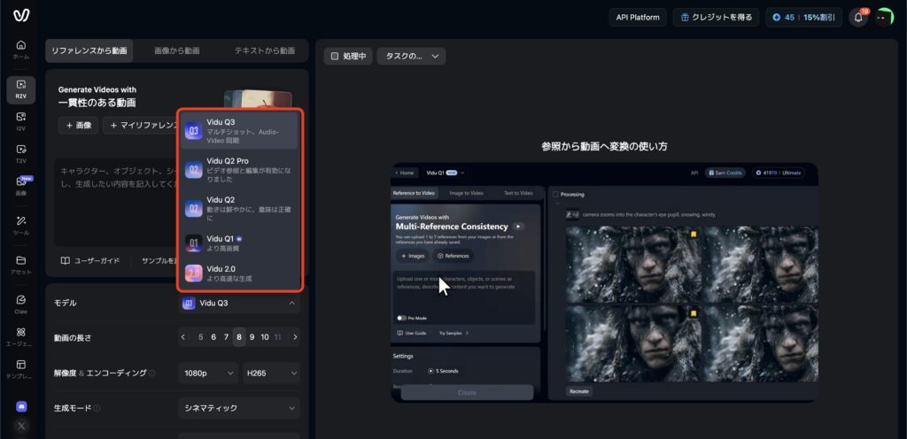Click the + マイリファレンス button
907x439 pixels.
(141, 126)
